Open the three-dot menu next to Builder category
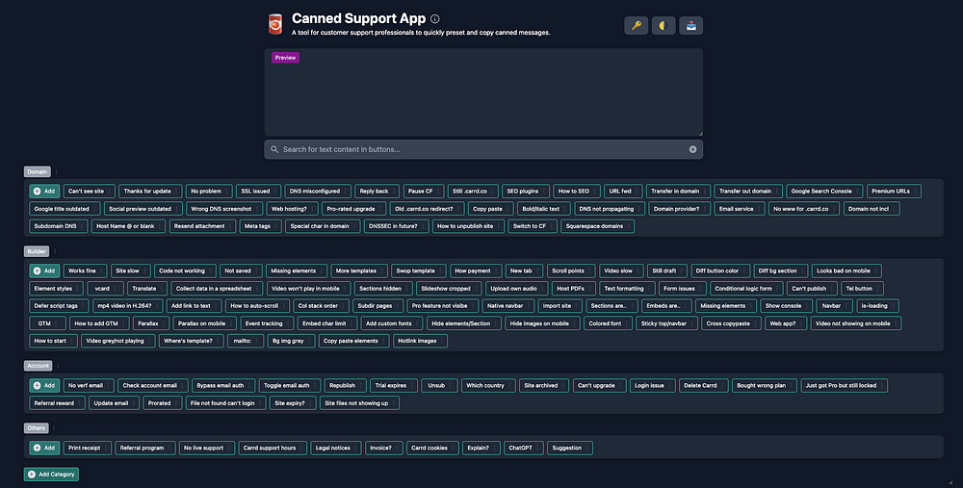The image size is (963, 488). pyautogui.click(x=55, y=251)
